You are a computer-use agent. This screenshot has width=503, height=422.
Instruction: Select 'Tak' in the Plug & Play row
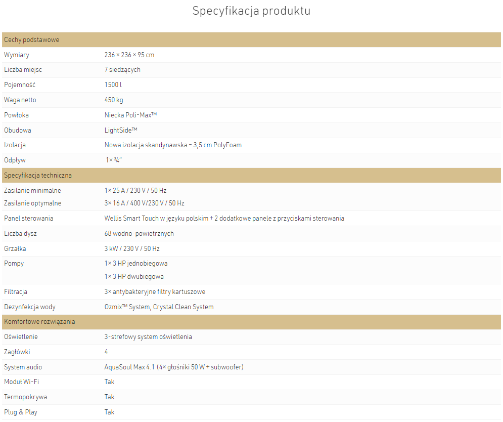tap(109, 412)
